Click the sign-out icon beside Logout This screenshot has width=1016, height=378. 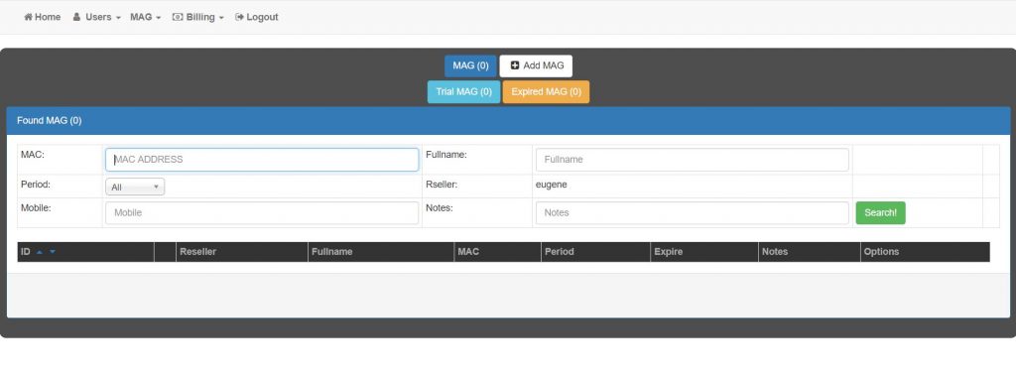click(239, 17)
